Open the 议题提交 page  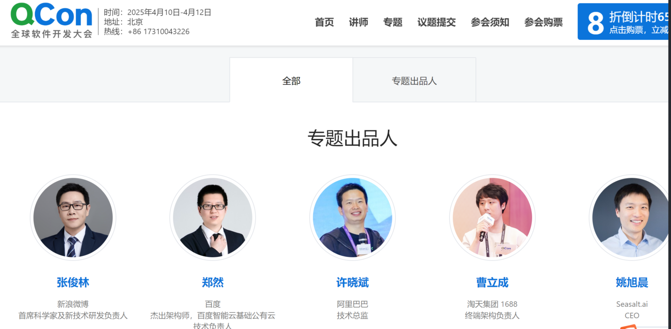436,22
